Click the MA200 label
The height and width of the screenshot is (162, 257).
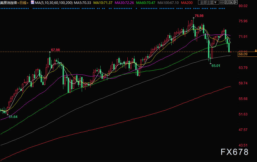[x=187, y=3]
